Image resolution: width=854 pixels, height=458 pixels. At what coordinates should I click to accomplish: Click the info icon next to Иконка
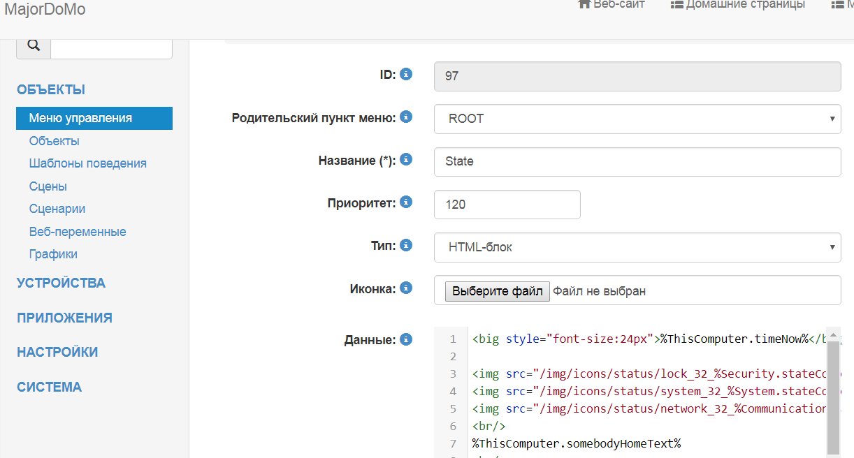click(x=406, y=288)
